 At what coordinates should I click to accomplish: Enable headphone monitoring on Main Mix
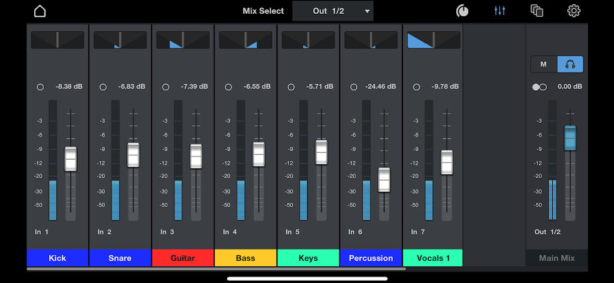pyautogui.click(x=570, y=64)
